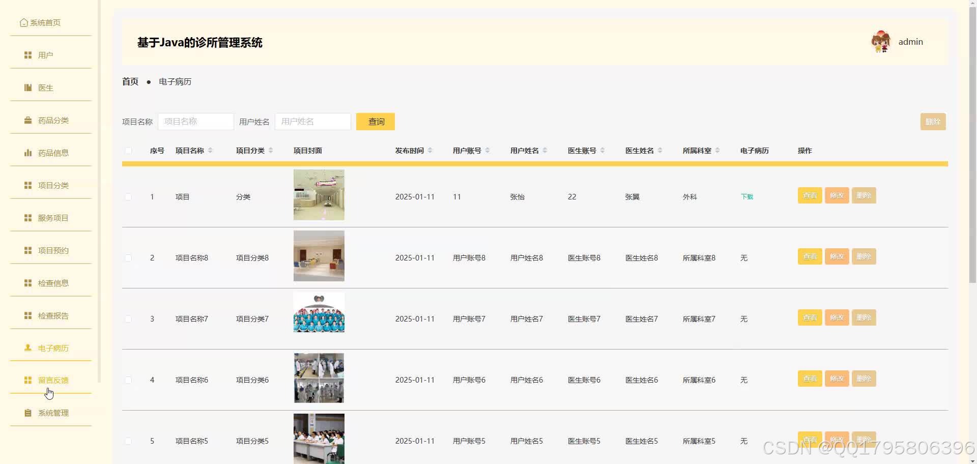Select the 药品信息 bar-chart icon
This screenshot has width=977, height=464.
27,152
